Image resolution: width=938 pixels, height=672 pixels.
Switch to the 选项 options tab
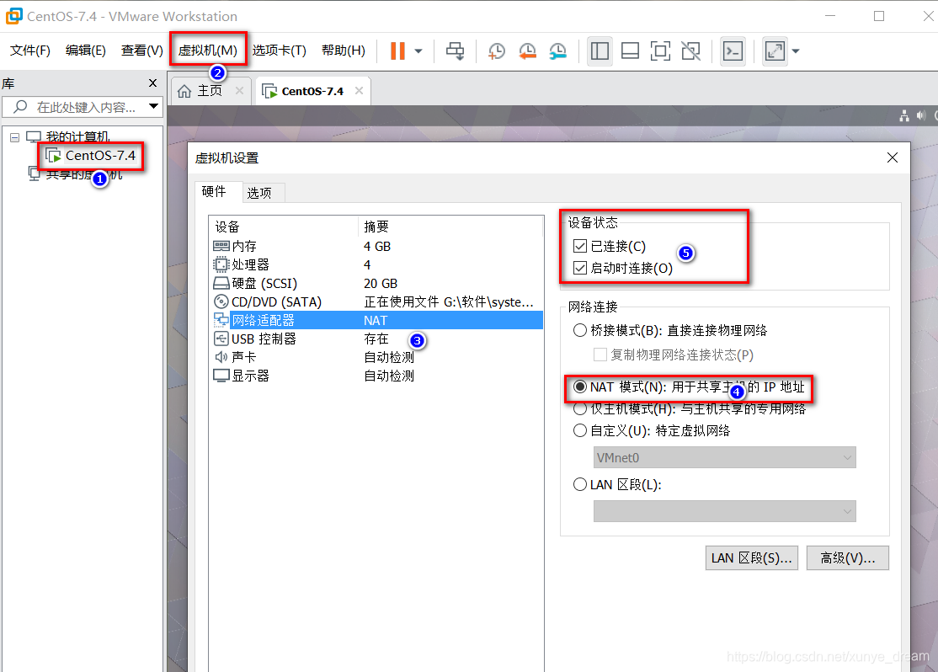pyautogui.click(x=259, y=193)
